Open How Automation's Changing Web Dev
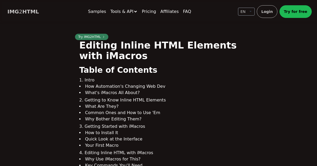The image size is (317, 166). (x=125, y=86)
